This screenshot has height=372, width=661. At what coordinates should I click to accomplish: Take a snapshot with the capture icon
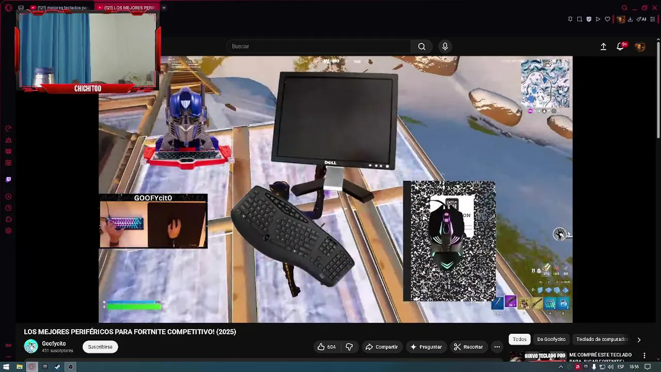pos(579,19)
